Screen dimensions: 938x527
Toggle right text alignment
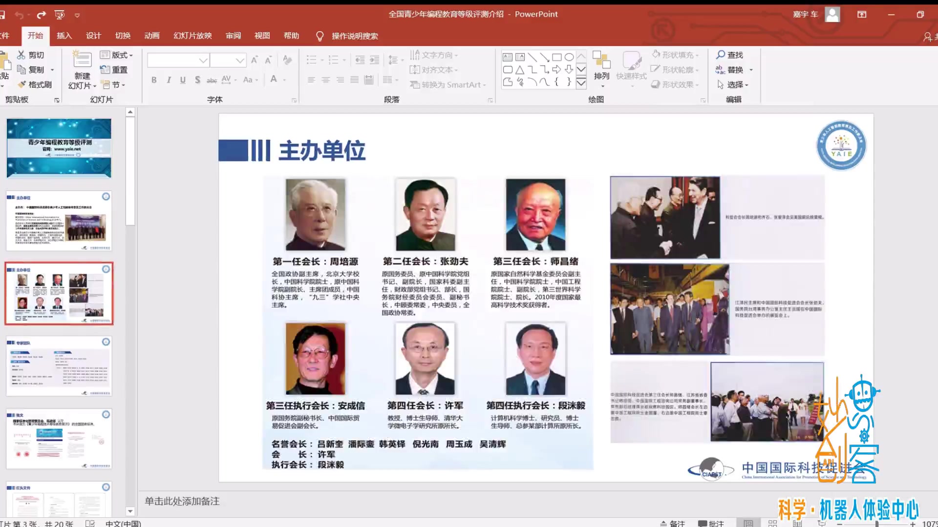tap(340, 80)
